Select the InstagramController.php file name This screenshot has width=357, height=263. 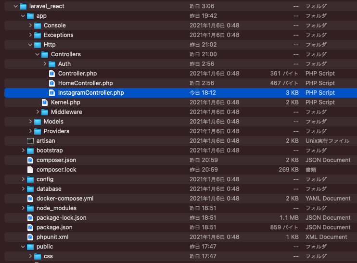pos(91,93)
